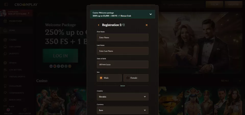The image size is (245, 115).
Task: Select the Male radio option
Action: pos(109,78)
